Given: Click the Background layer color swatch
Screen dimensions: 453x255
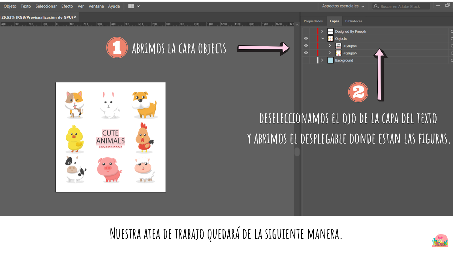Looking at the screenshot, I should [330, 60].
